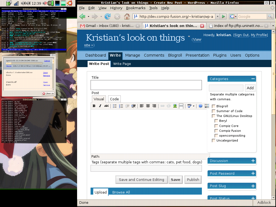Insert an unordered bullet list
Screen dimensions: 276x207
(115, 106)
